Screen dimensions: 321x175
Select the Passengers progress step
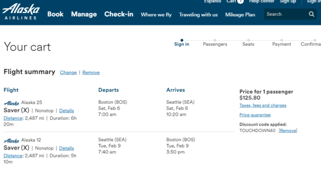215,44
